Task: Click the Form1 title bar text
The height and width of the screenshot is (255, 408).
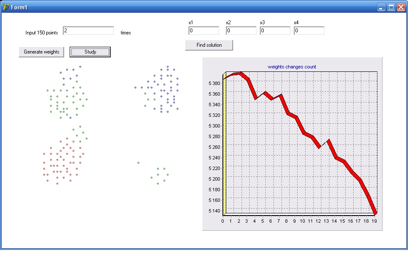Action: click(x=20, y=7)
